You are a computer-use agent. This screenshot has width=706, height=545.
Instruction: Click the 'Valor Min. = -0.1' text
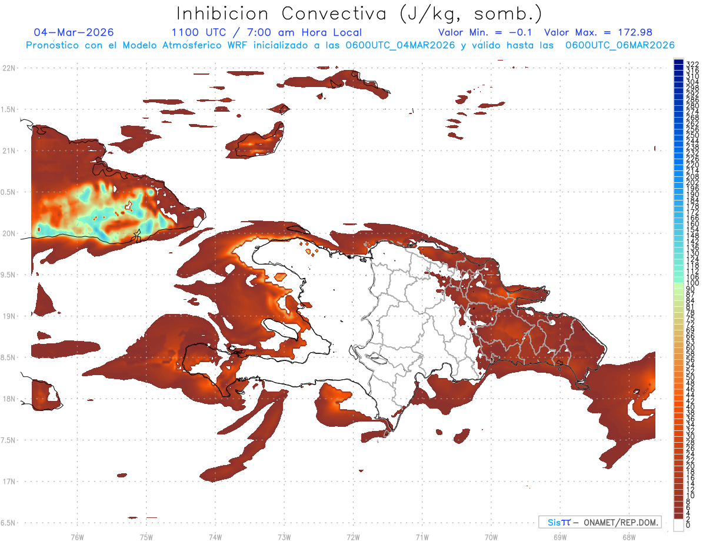486,32
